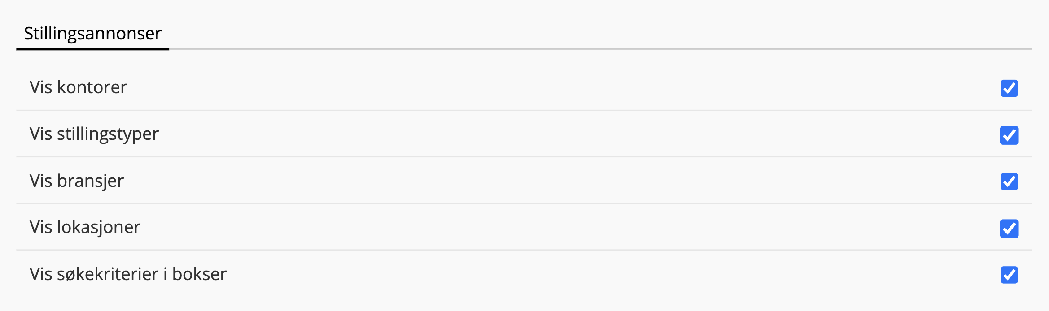Select the underlined Stillingsannonser heading
Screen dimensions: 1049x311
coord(92,34)
